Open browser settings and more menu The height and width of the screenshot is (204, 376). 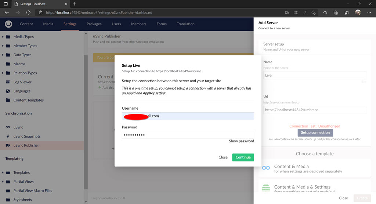369,12
